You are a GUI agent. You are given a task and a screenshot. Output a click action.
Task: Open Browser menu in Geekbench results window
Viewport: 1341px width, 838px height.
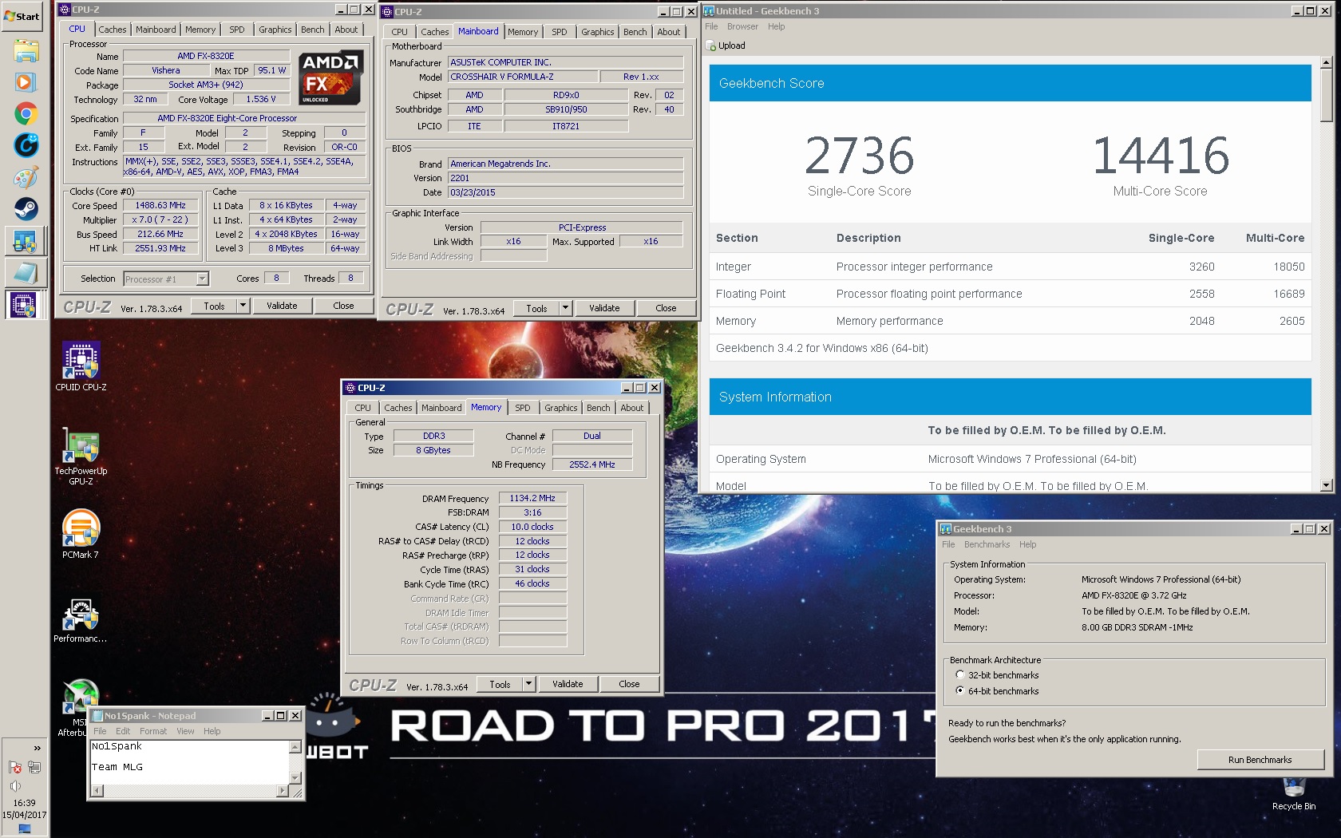pos(742,26)
